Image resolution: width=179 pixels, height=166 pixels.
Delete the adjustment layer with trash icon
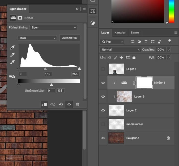[77, 104]
